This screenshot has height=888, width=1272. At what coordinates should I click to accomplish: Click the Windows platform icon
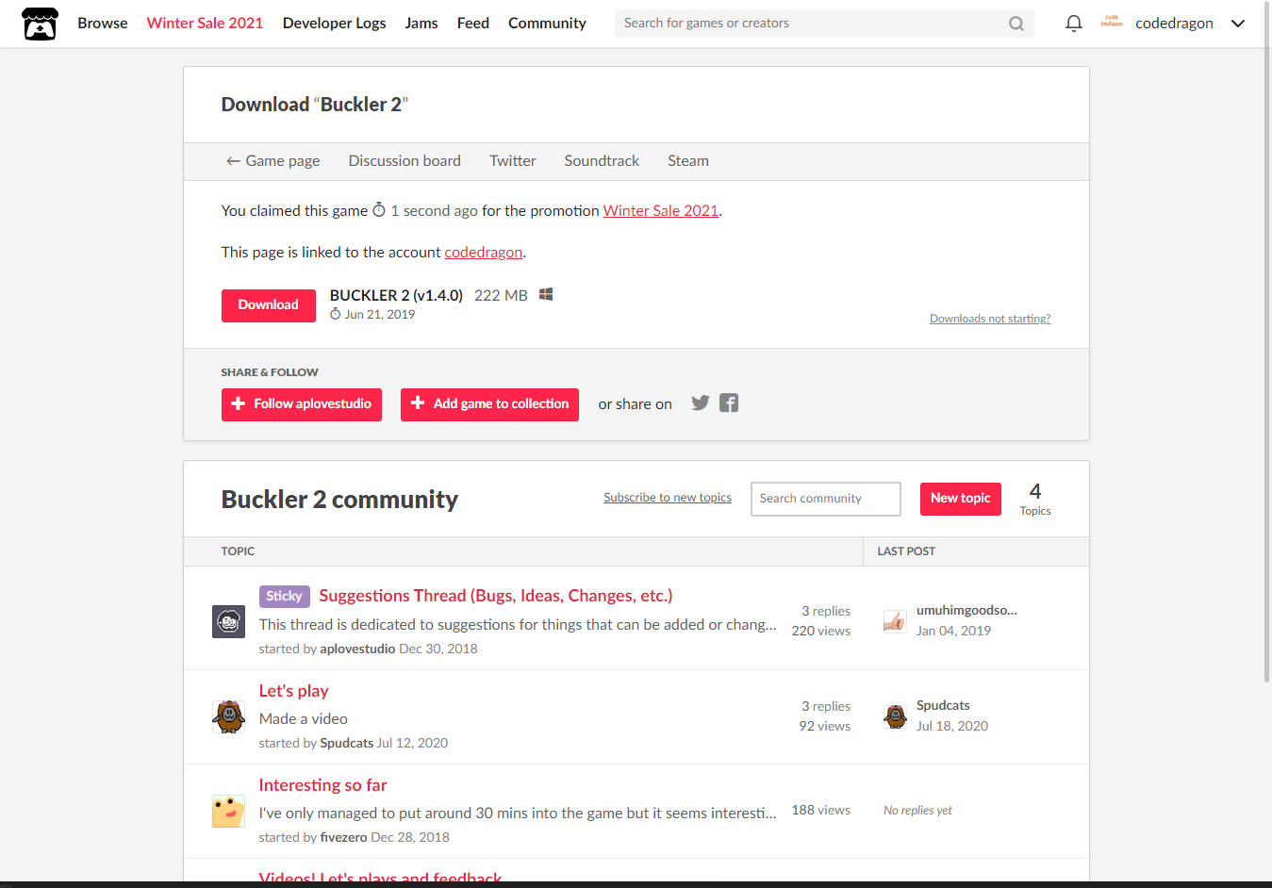click(546, 295)
